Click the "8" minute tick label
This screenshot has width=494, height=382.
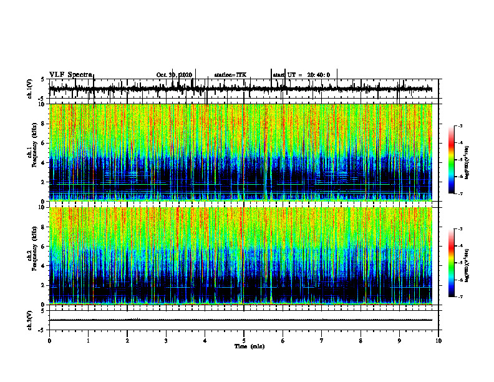pyautogui.click(x=361, y=341)
